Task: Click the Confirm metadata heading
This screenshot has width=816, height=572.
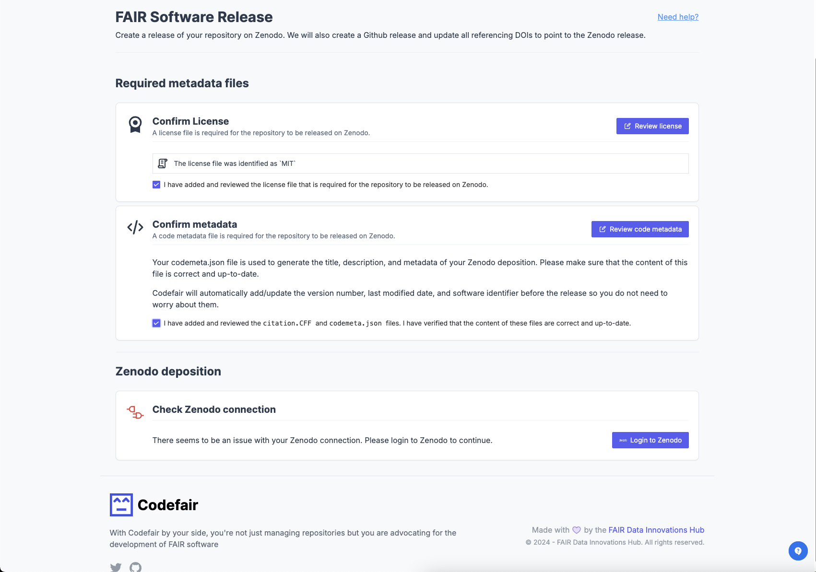Action: pyautogui.click(x=195, y=224)
